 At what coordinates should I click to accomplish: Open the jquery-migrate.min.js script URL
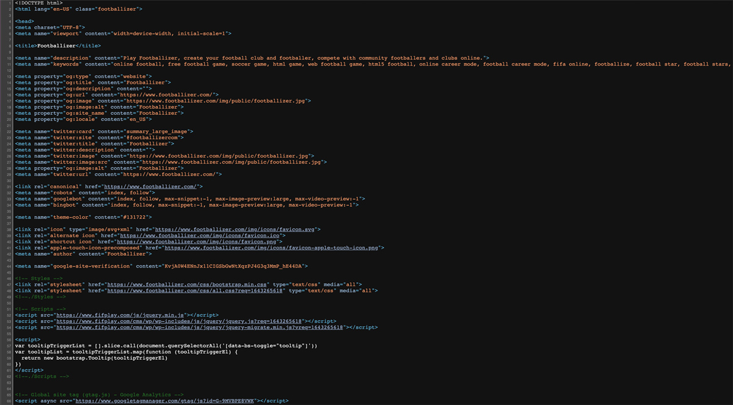click(200, 327)
